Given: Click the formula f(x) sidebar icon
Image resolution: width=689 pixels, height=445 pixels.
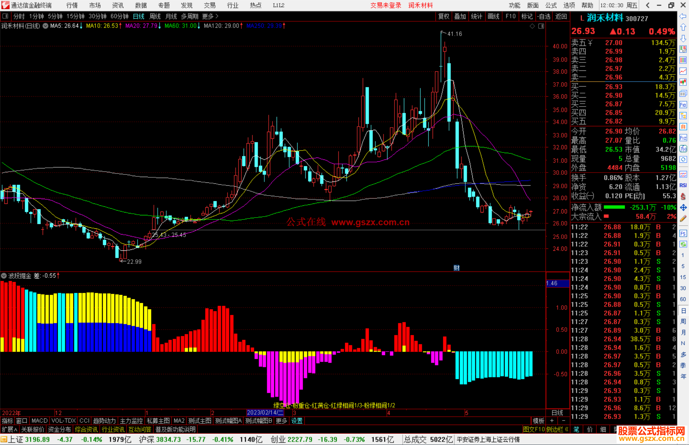Looking at the screenshot, I should pos(683,149).
